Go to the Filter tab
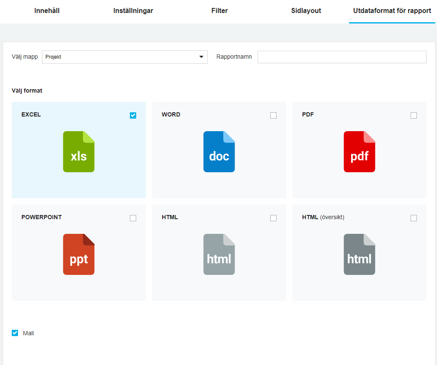Viewport: 437px width, 365px height. 219,10
